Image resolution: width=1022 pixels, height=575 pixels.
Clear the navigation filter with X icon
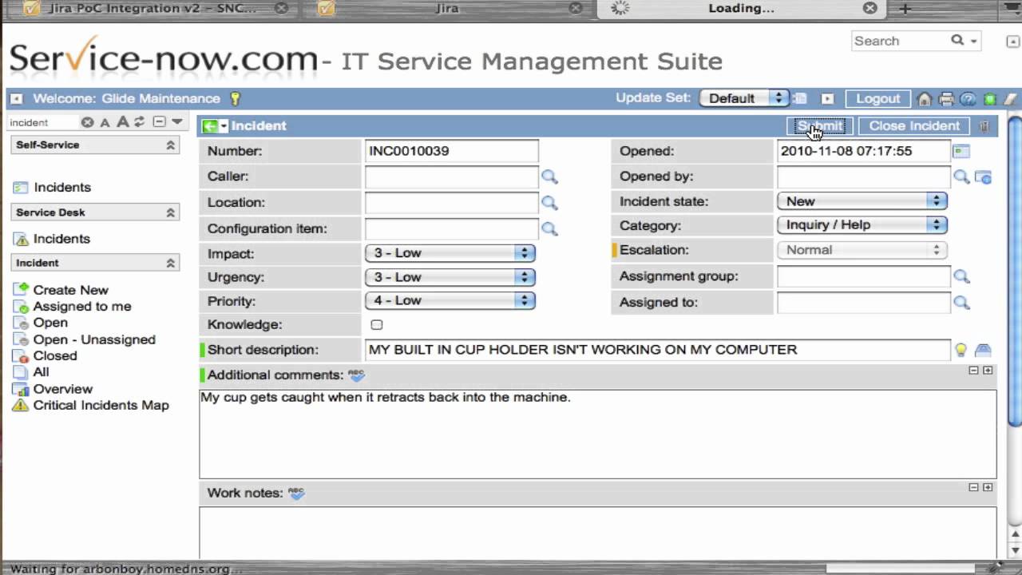click(87, 122)
